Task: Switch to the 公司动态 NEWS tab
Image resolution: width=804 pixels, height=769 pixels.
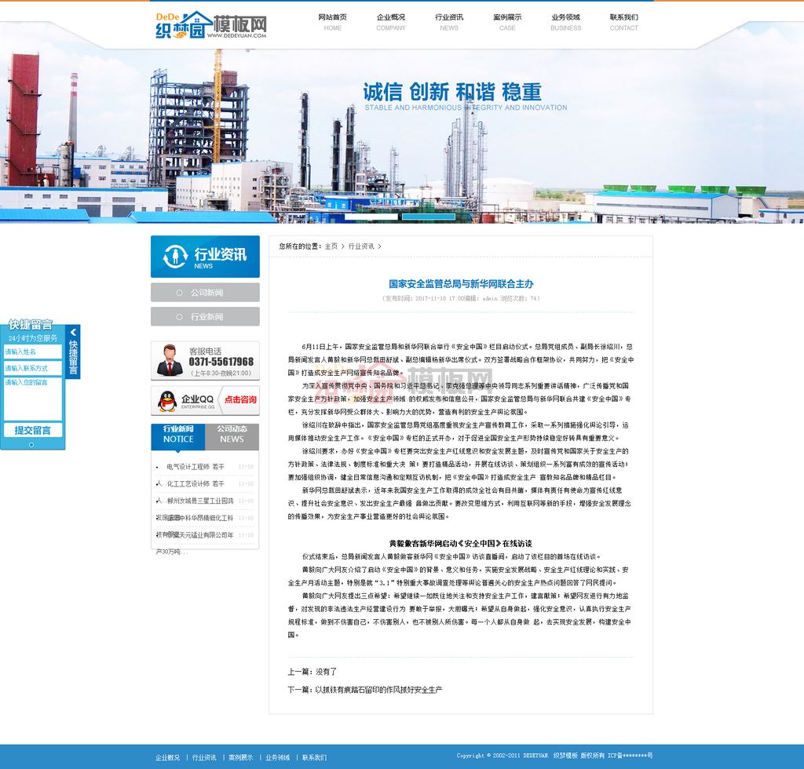Action: coord(232,435)
